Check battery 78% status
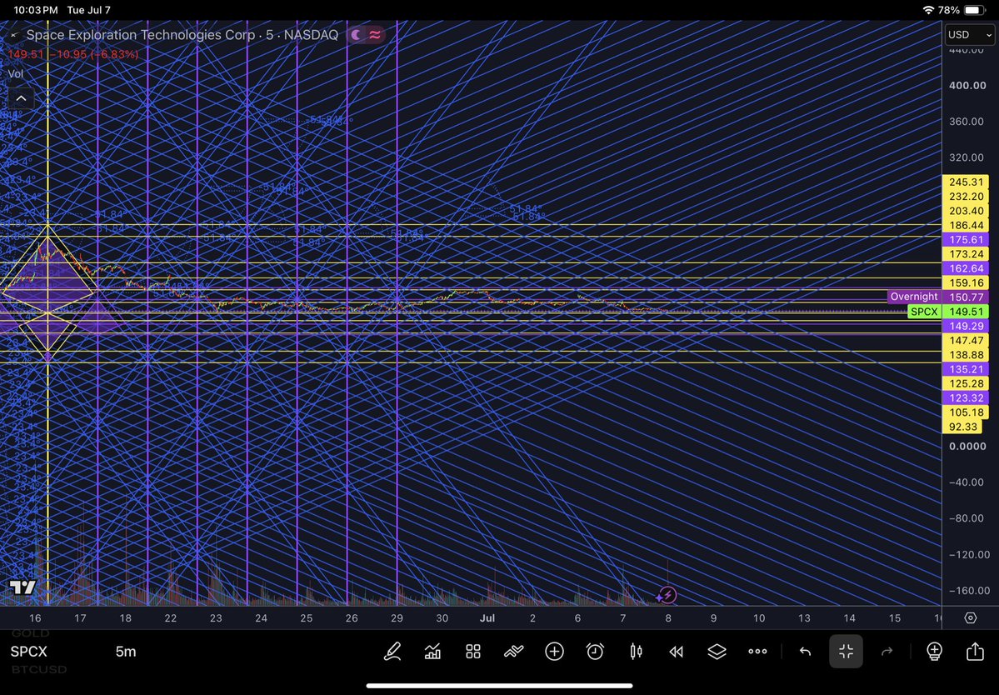 point(962,10)
